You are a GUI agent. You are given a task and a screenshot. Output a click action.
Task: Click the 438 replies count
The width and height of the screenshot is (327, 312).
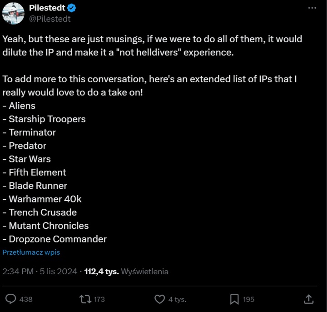26,299
